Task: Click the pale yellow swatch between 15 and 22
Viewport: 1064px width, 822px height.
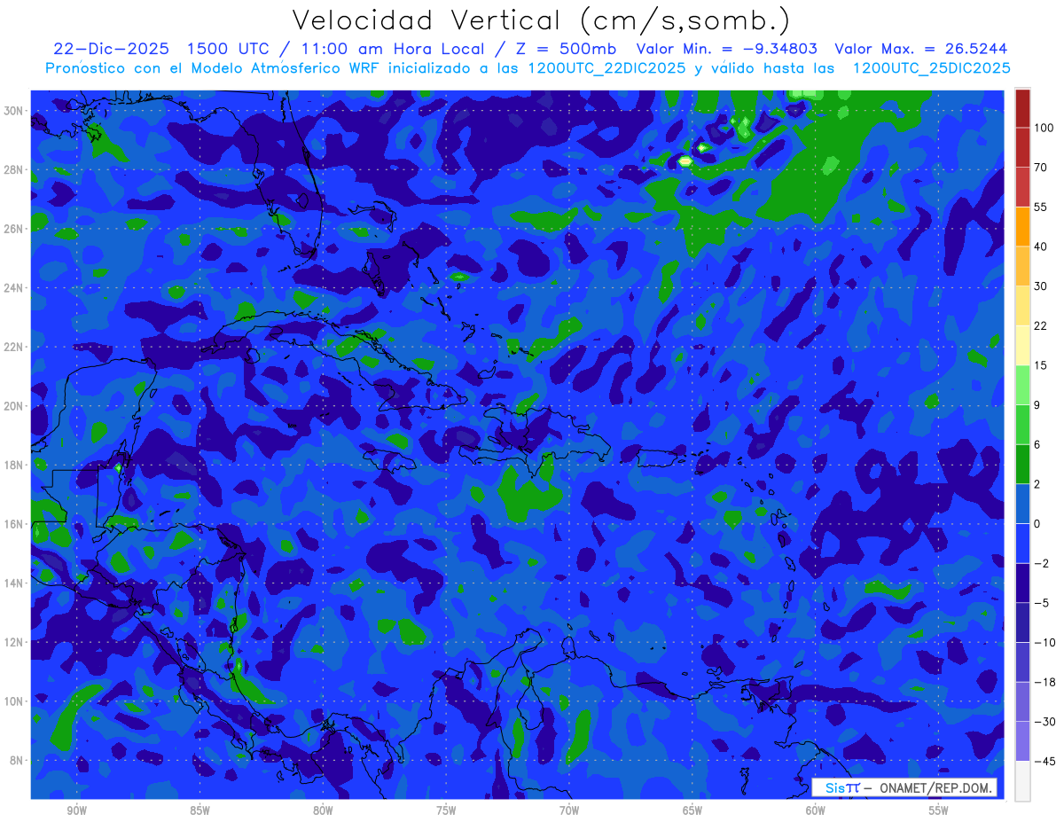Action: pyautogui.click(x=1022, y=345)
